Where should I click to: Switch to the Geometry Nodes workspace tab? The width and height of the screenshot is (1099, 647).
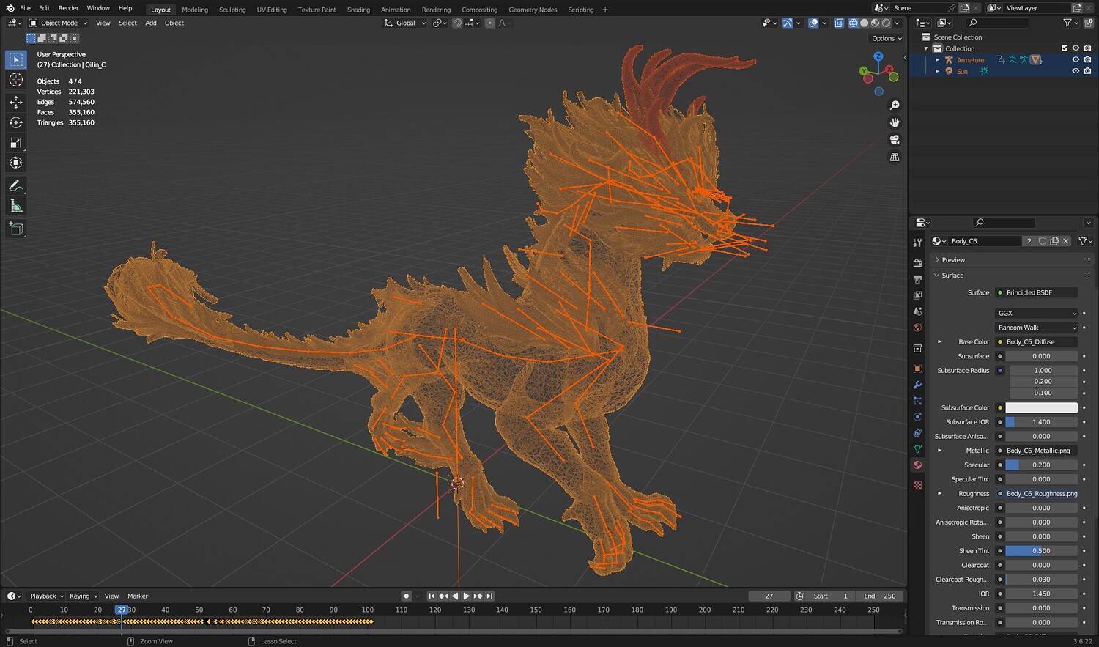pos(533,10)
